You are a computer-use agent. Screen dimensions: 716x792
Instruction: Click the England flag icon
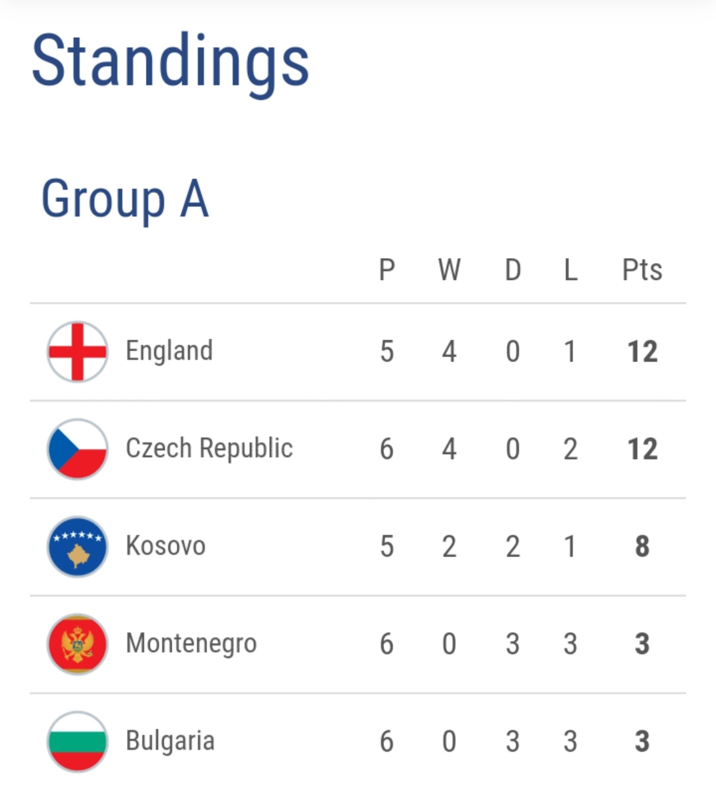[x=78, y=352]
